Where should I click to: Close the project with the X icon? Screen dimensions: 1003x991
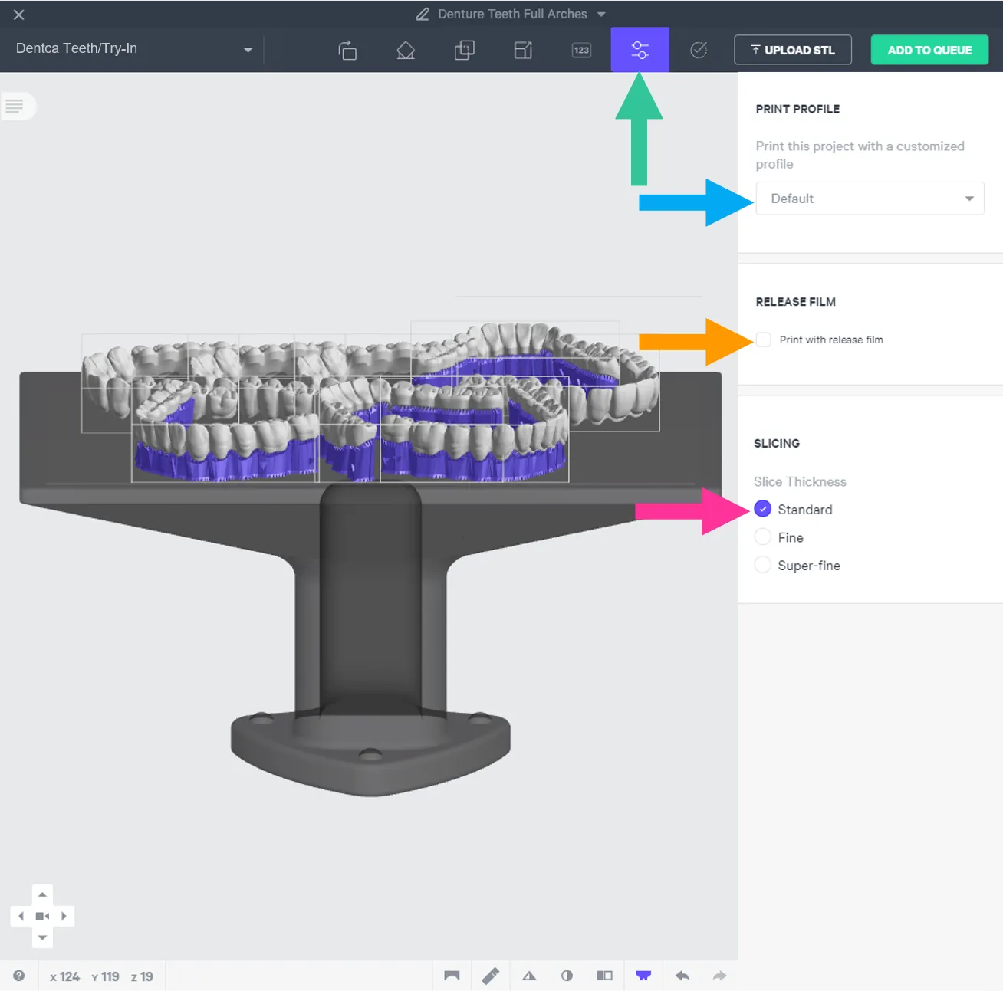pos(19,15)
